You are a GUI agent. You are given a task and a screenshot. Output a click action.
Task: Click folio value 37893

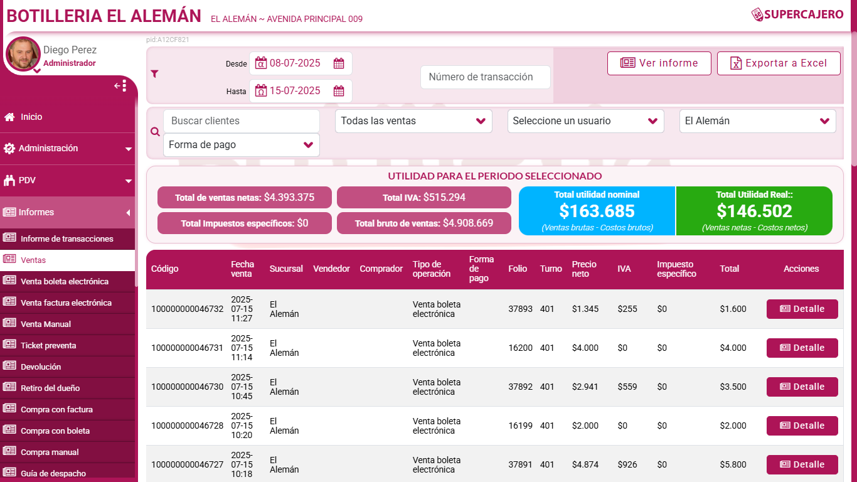point(520,309)
